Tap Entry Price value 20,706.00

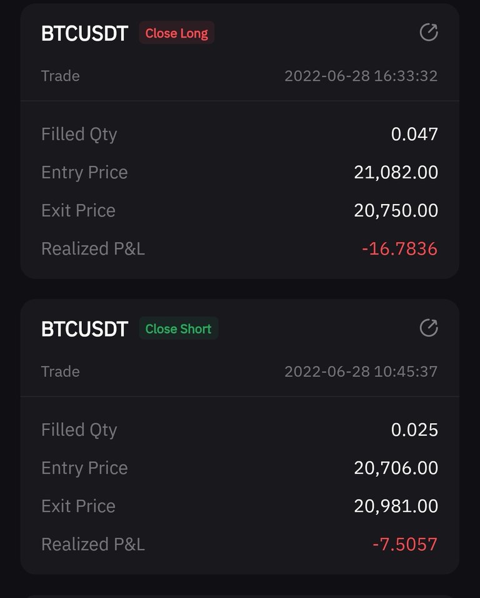tap(396, 468)
